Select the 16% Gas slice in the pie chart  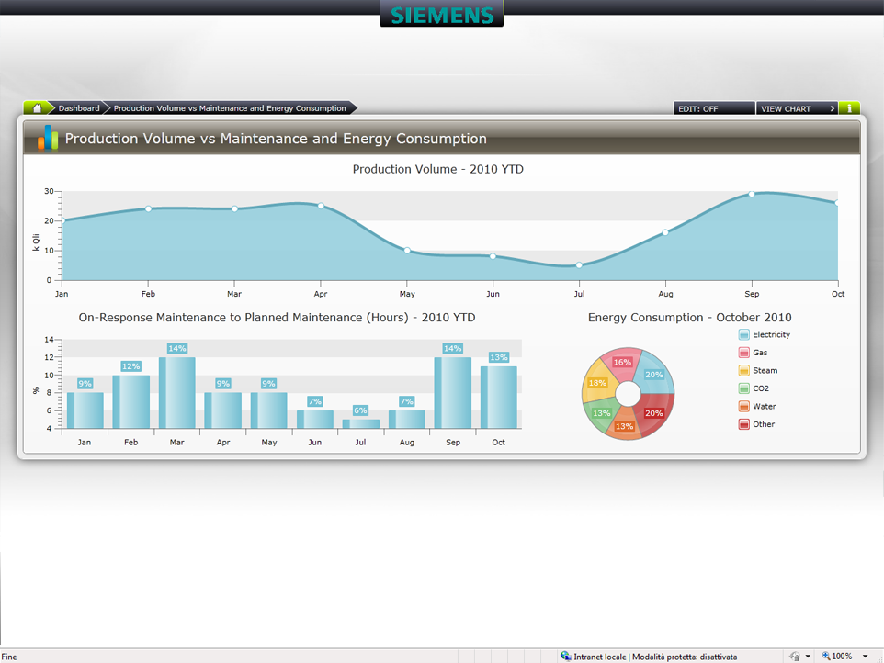pos(621,363)
